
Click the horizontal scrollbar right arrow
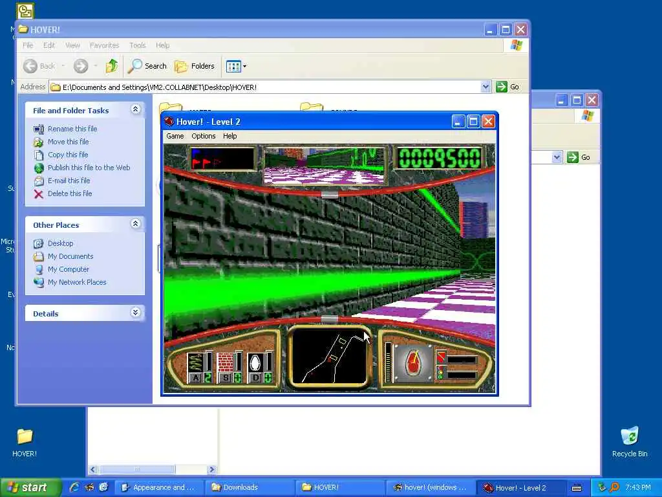[x=212, y=470]
